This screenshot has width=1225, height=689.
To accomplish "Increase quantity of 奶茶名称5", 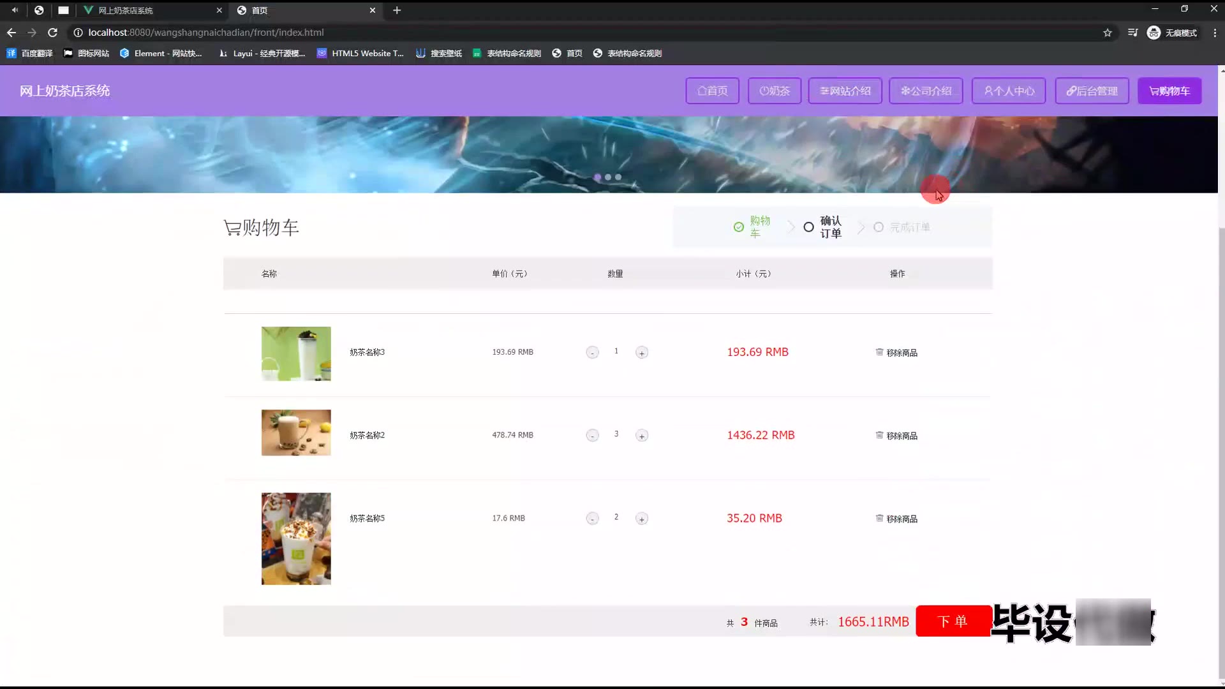I will 641,519.
